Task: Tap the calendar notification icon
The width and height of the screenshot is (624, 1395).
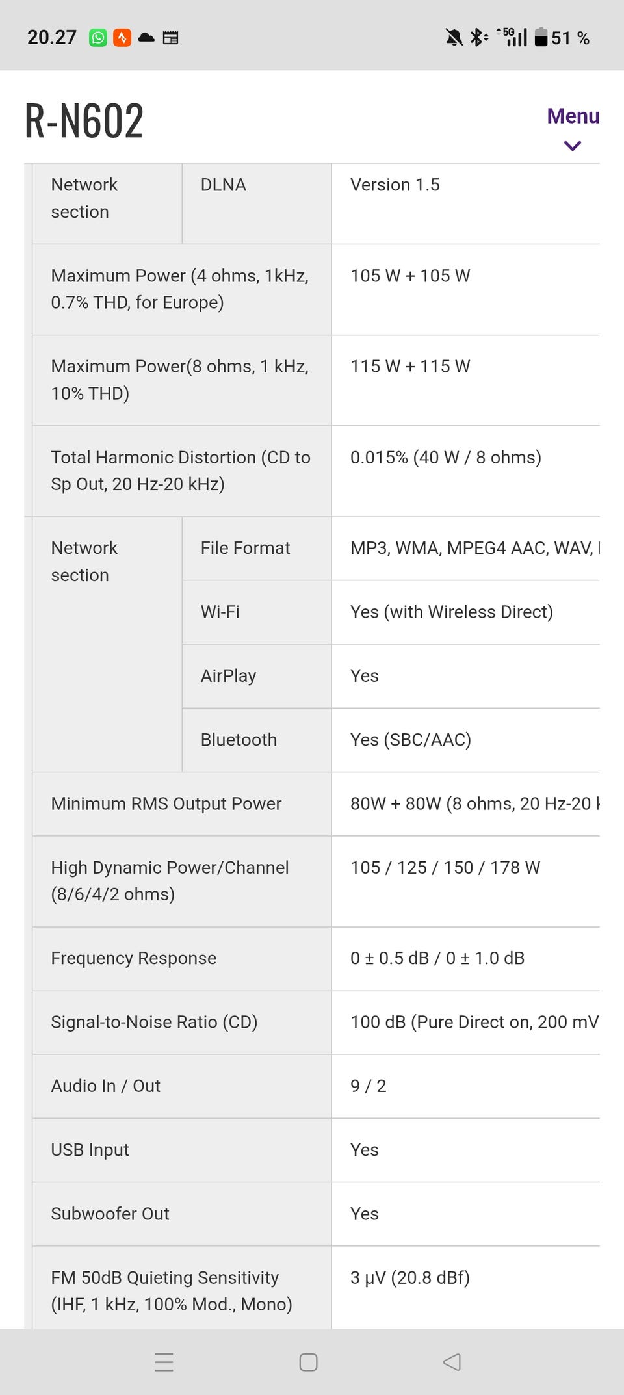Action: point(170,38)
